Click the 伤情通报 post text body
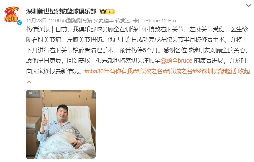The image size is (254, 162). tap(138, 50)
